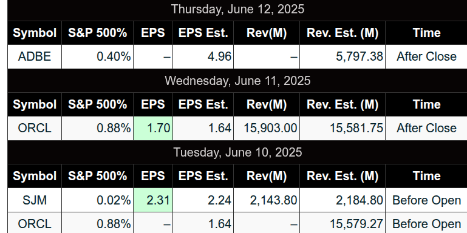The width and height of the screenshot is (467, 233).
Task: Click Rev. Est. (M) header in Thursday table
Action: (x=343, y=33)
